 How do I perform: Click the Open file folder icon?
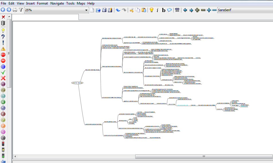pos(98,10)
